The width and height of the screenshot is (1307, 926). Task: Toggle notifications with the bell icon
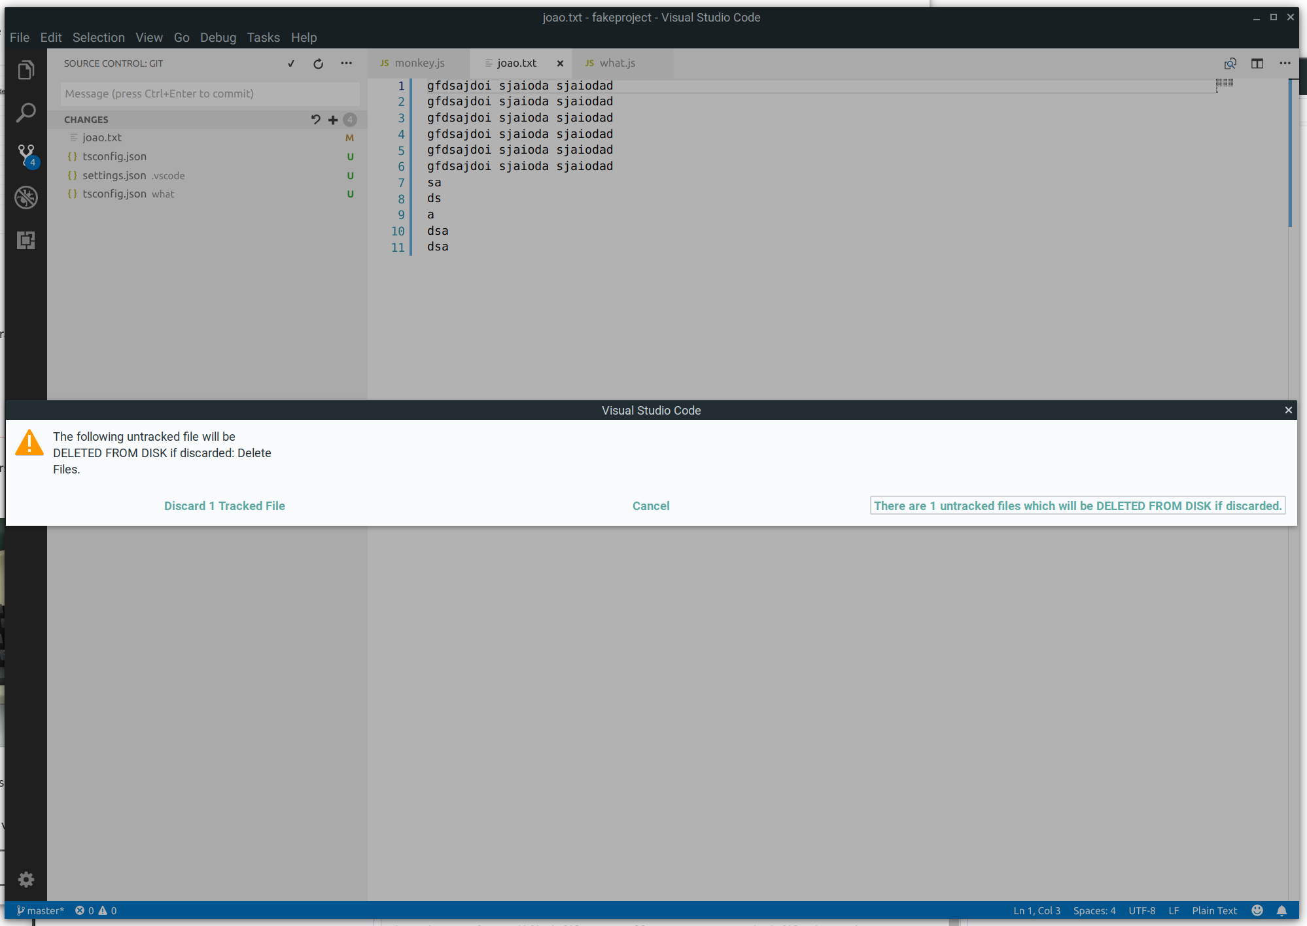(x=1282, y=910)
